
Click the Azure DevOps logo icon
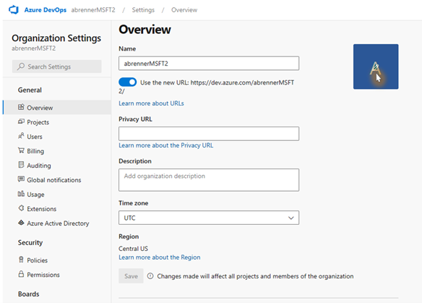tap(14, 9)
